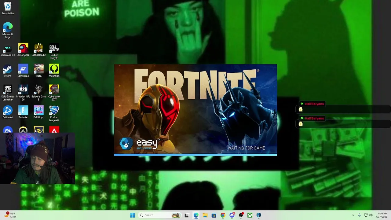Select the Left 4 Dead 2 shortcut
Viewport: 391px width, 220px height.
pyautogui.click(x=38, y=50)
